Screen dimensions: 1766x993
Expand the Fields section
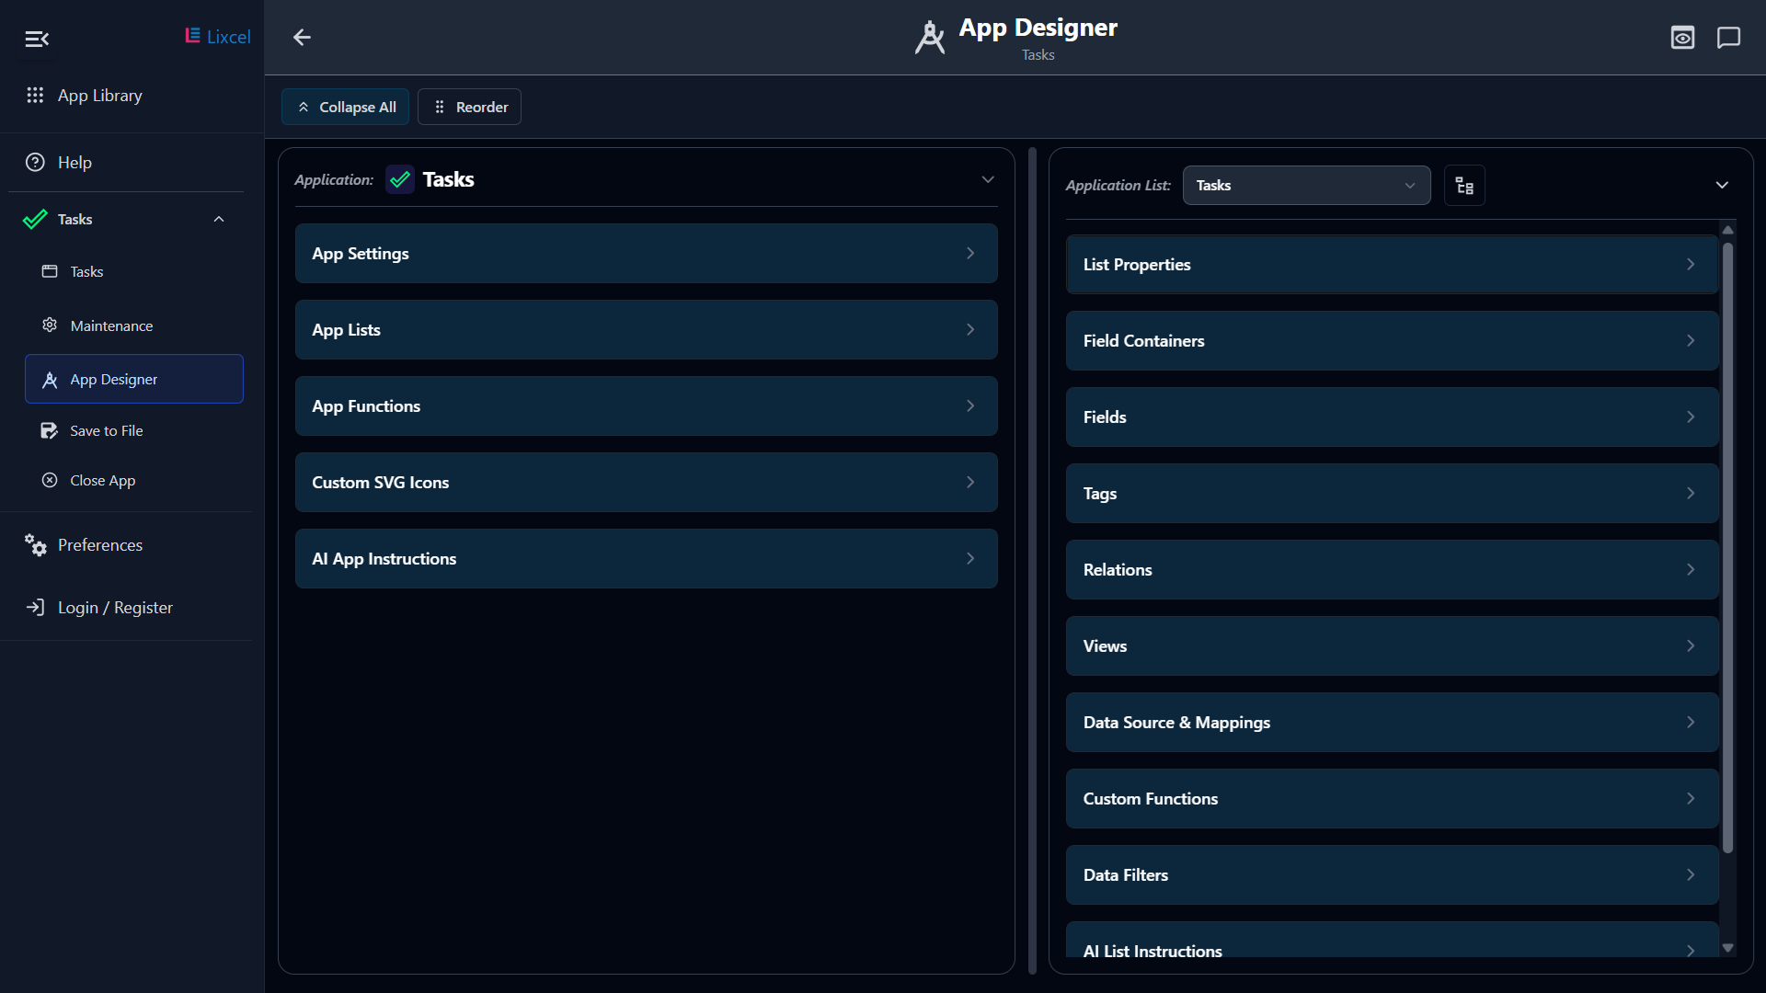click(x=1392, y=417)
